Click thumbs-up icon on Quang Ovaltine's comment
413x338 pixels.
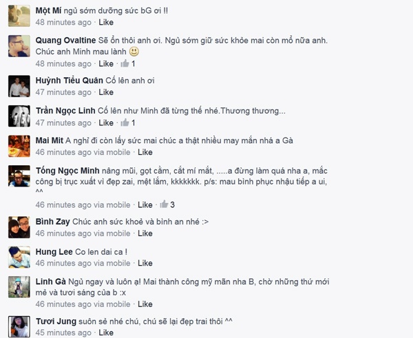125,64
